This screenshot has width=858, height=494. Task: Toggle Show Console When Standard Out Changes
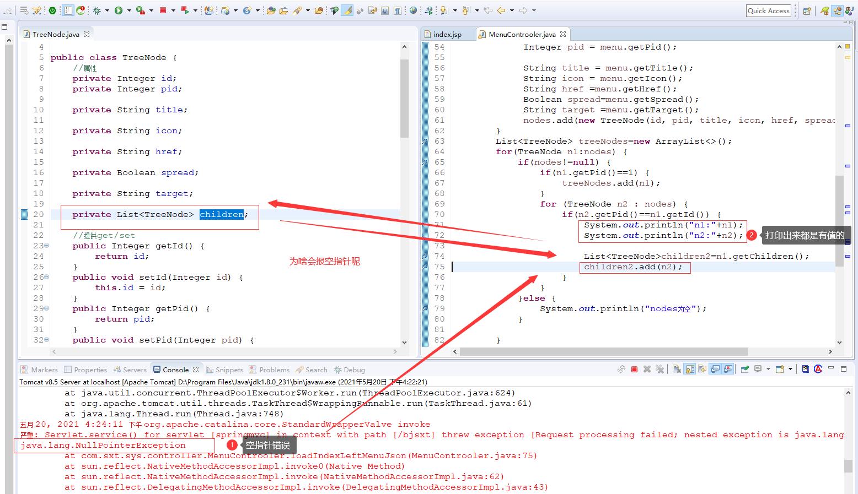715,369
